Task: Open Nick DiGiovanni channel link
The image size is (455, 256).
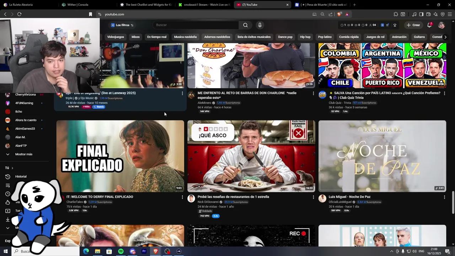Action: [x=208, y=202]
